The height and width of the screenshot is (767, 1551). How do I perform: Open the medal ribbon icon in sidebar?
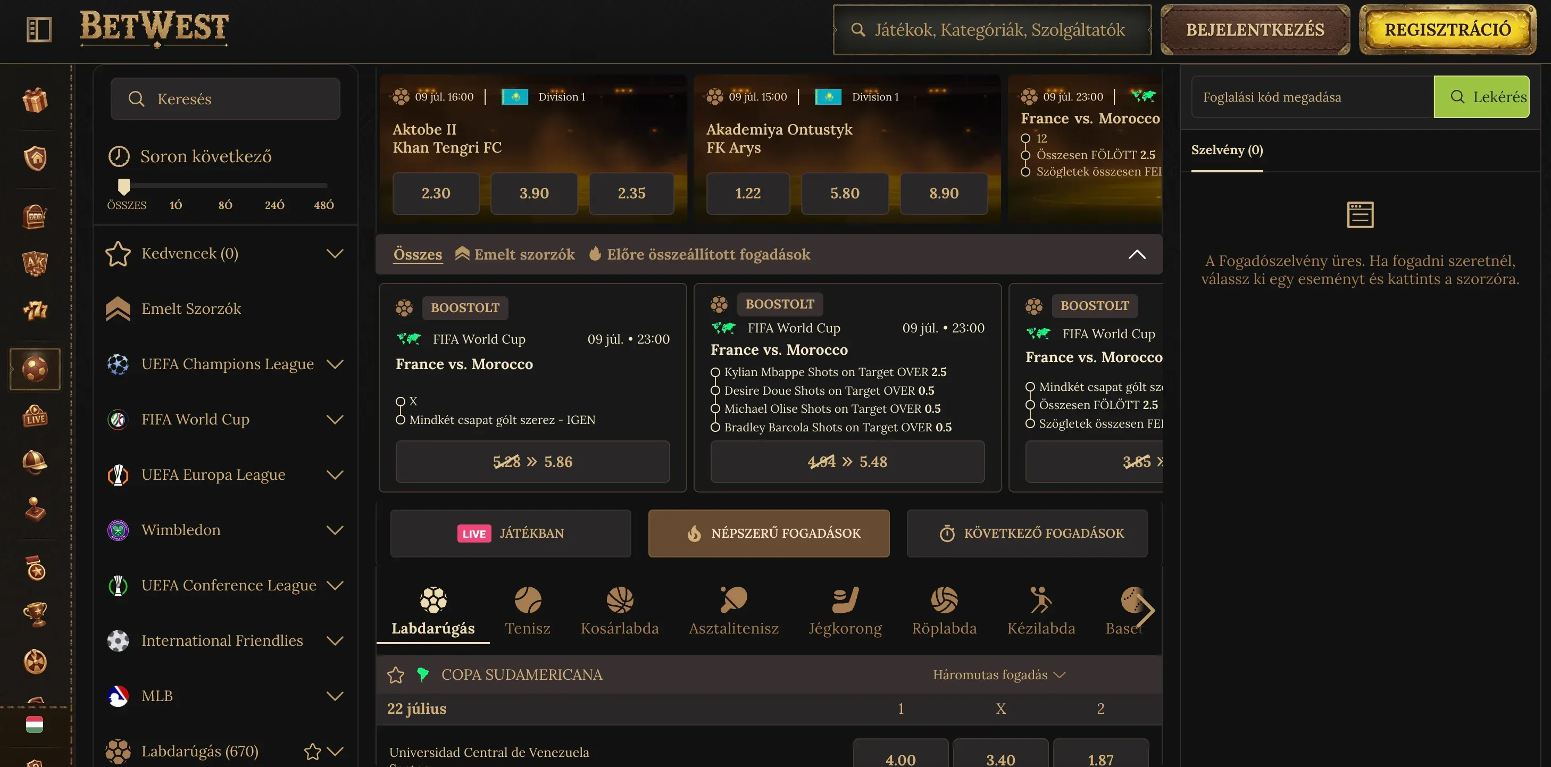[35, 568]
